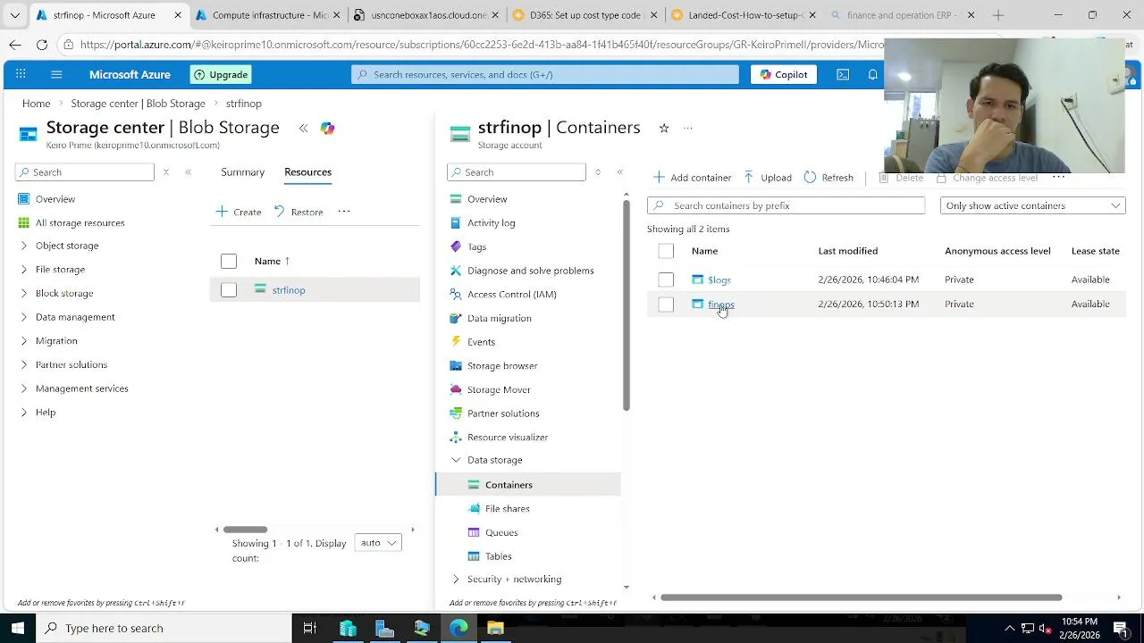Expand Migration
1144x643 pixels.
coord(24,341)
